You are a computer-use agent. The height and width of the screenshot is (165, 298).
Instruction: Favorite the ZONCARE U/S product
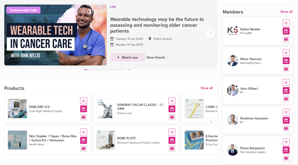[83, 101]
